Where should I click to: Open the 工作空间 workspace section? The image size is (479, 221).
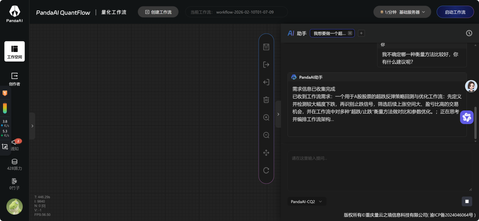pyautogui.click(x=14, y=51)
